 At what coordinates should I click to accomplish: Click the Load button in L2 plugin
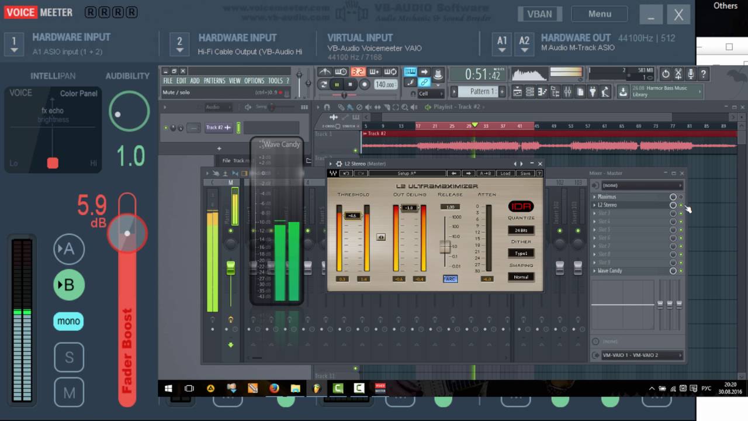pos(505,173)
